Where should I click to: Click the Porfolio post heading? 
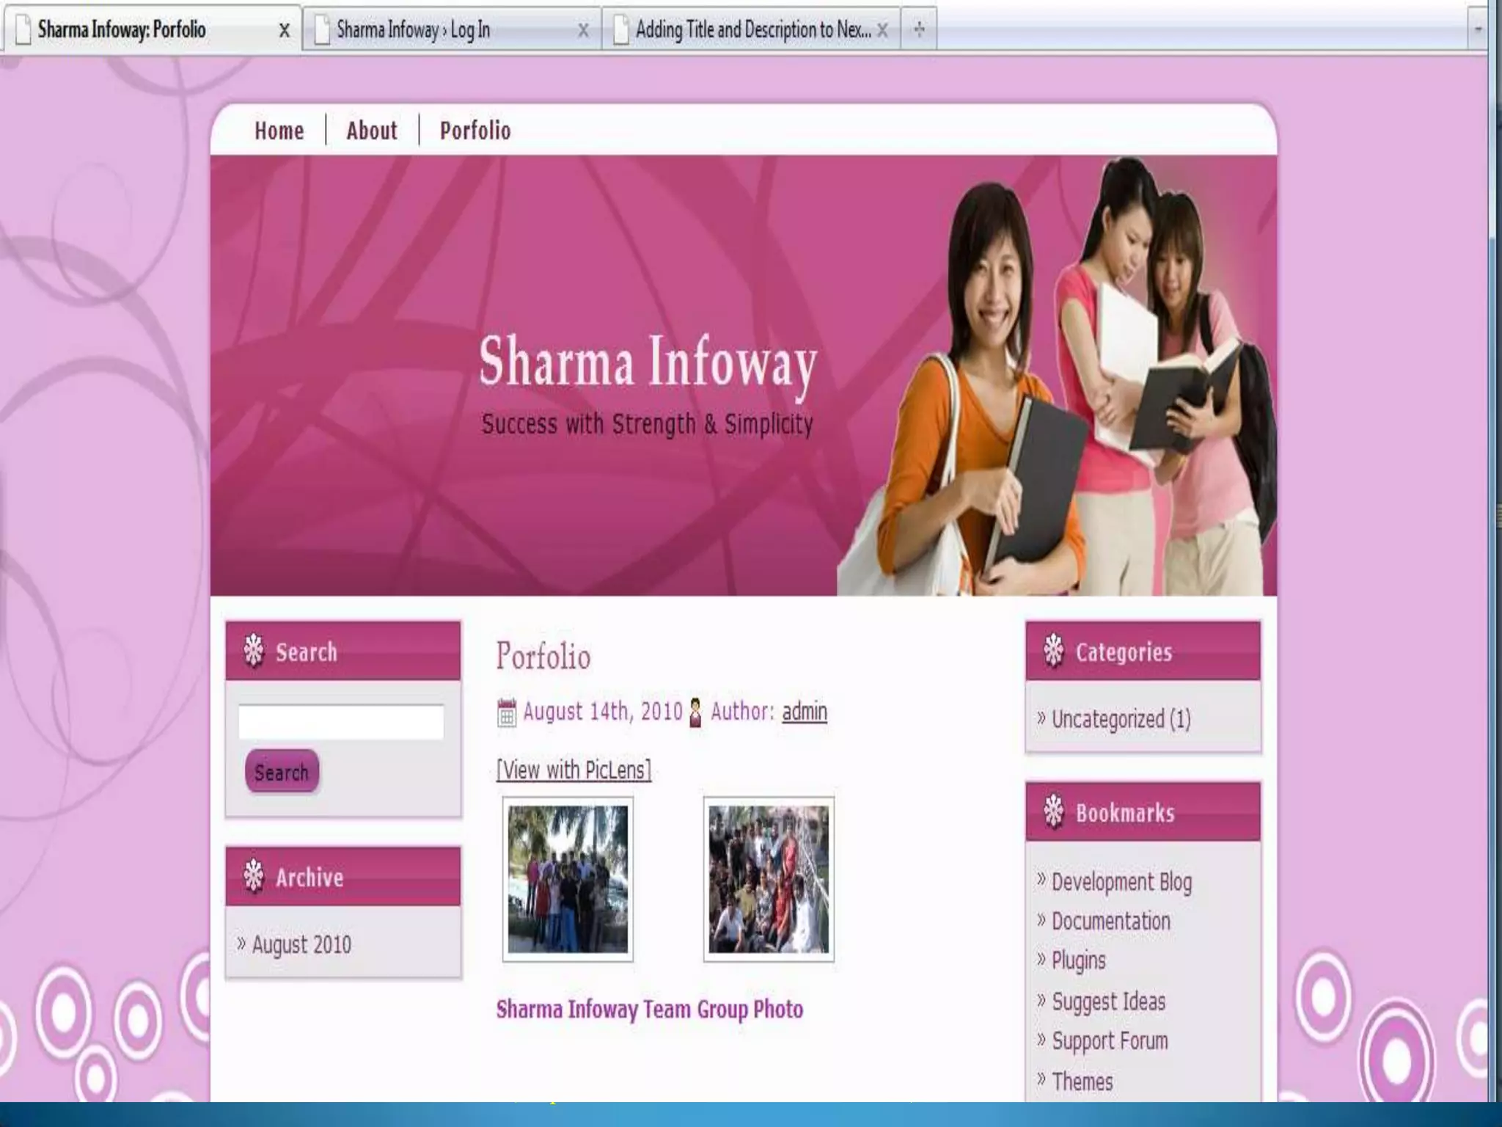[x=543, y=655]
